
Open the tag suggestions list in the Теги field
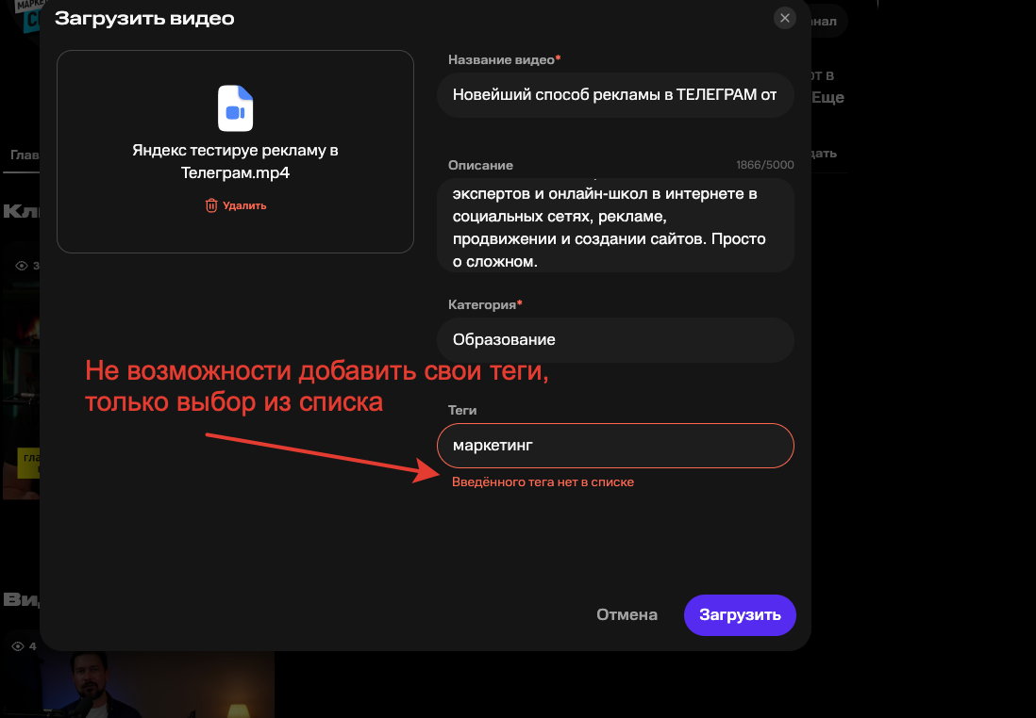(x=614, y=445)
